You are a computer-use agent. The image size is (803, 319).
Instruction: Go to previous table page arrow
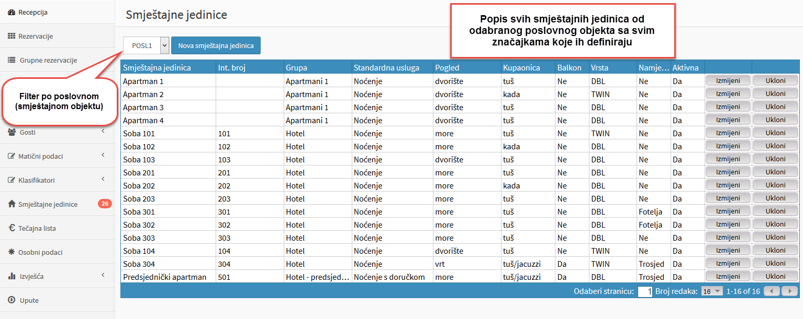pyautogui.click(x=772, y=291)
